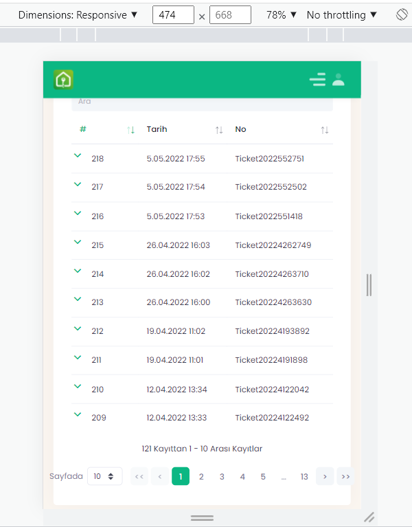
Task: Open the Dimensions Responsive dropdown
Action: 78,15
